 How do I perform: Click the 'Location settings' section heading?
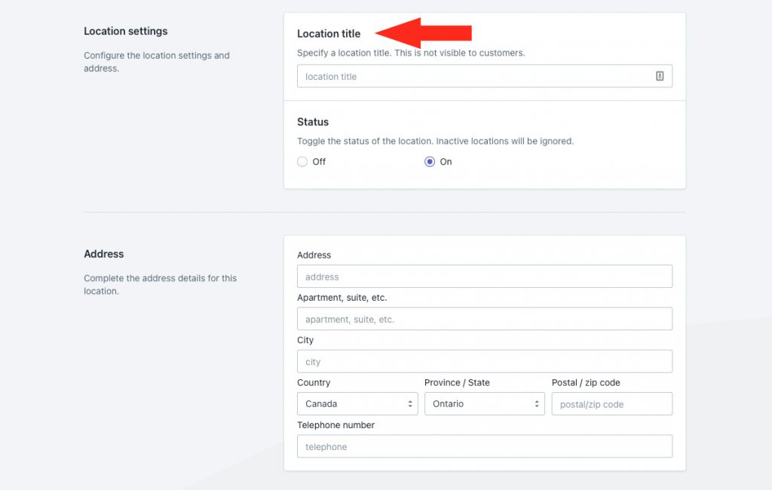coord(126,31)
